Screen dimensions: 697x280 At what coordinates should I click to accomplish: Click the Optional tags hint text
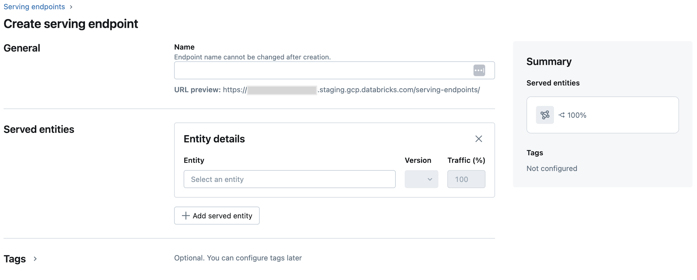238,258
